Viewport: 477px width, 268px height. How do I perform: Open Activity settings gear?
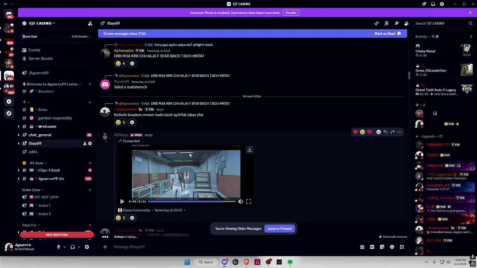coord(437,36)
